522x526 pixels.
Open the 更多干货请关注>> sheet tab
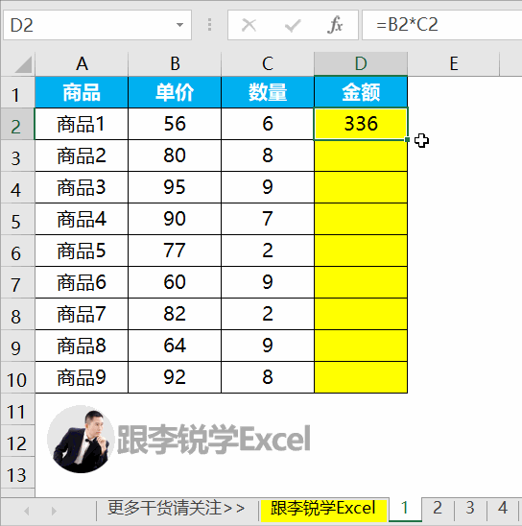point(176,508)
